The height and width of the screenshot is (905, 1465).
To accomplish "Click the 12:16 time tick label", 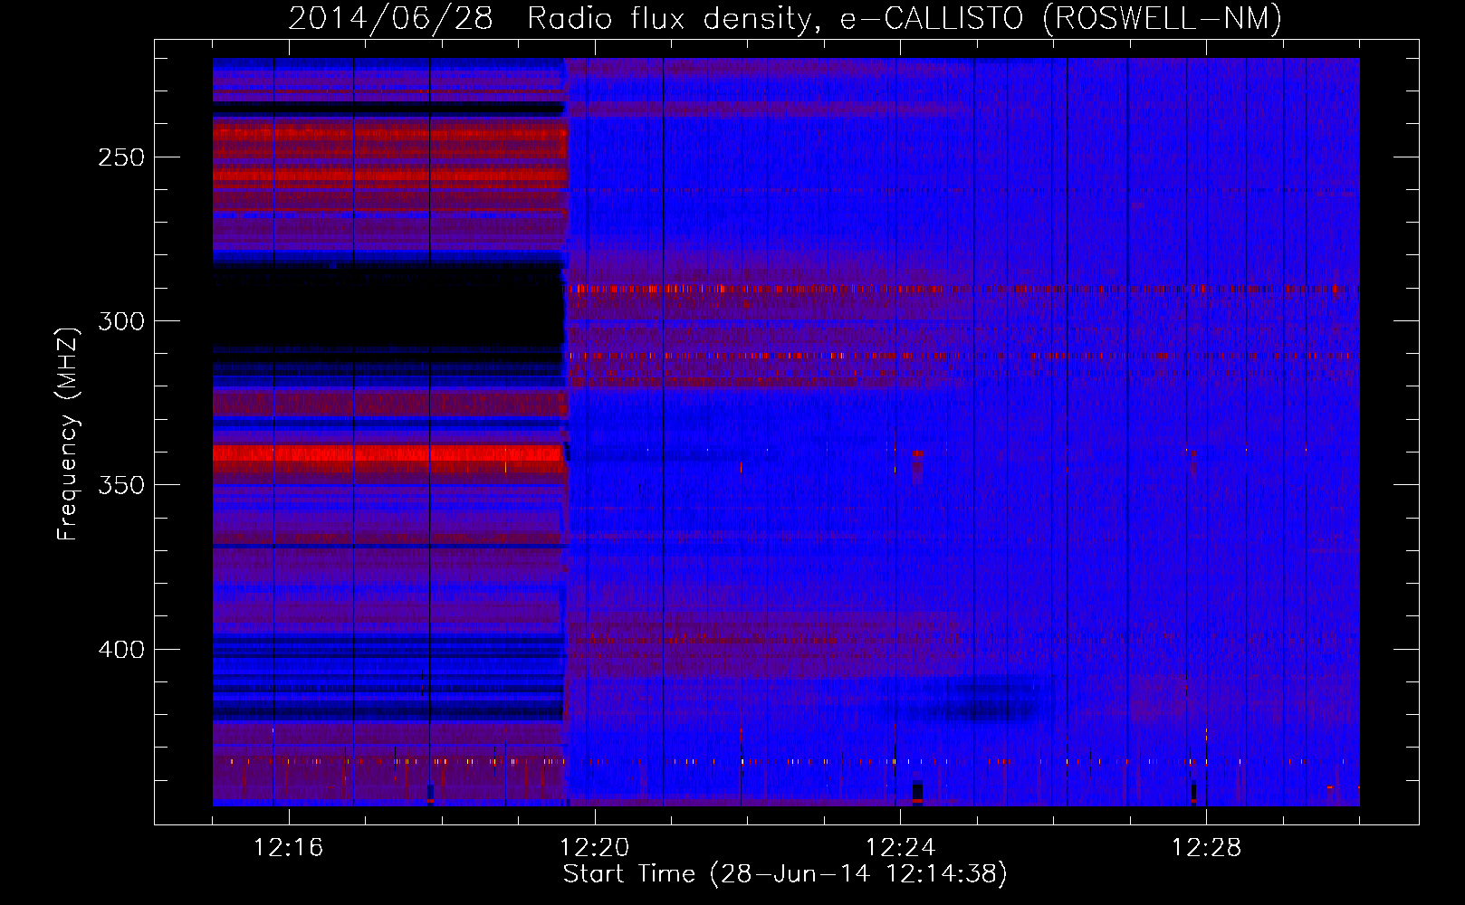I will (288, 848).
